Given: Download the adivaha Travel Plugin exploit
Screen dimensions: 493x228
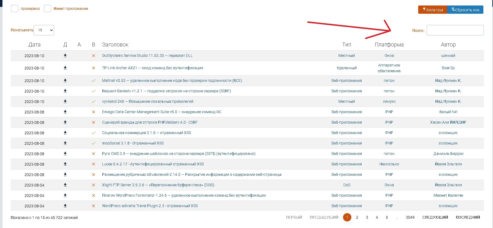Looking at the screenshot, I should (x=65, y=206).
